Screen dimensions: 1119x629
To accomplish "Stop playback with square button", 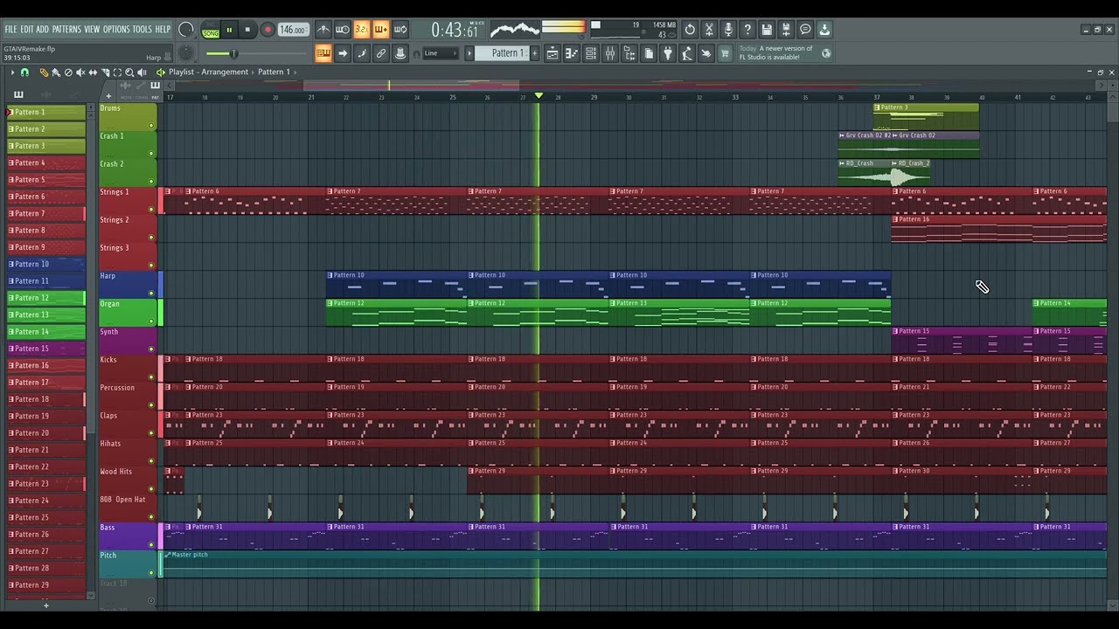I will point(247,30).
